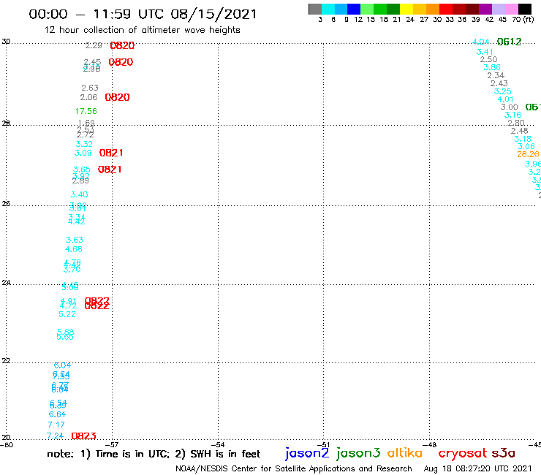Viewport: 541px width, 475px height.
Task: Click the gray 2.80 reading
Action: click(x=516, y=123)
